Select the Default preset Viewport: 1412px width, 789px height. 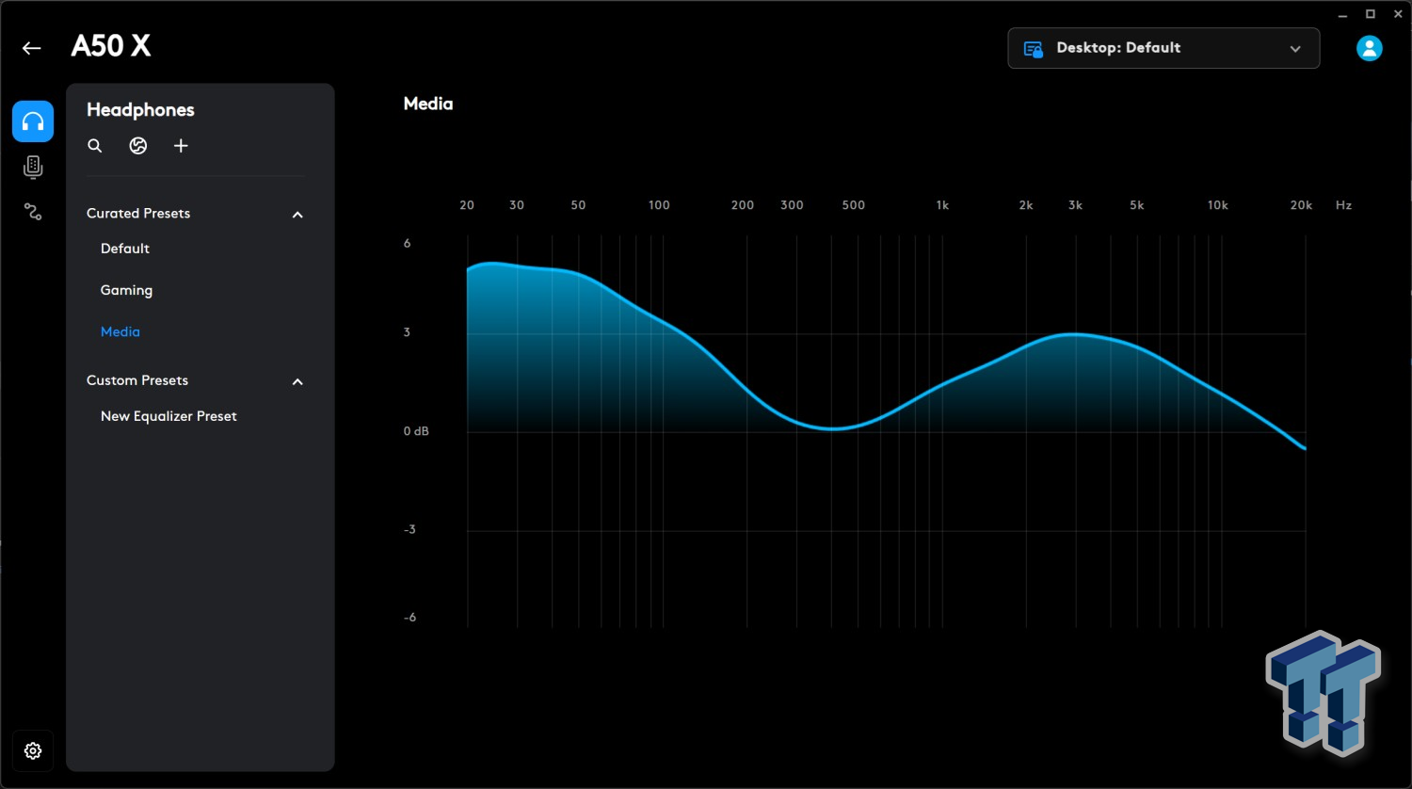pyautogui.click(x=125, y=249)
